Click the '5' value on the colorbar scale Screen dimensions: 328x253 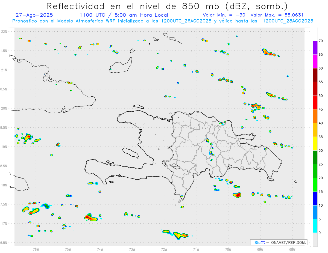[x=320, y=219]
